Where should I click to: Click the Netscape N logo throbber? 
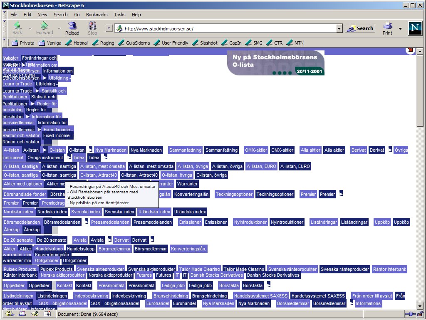pyautogui.click(x=415, y=28)
